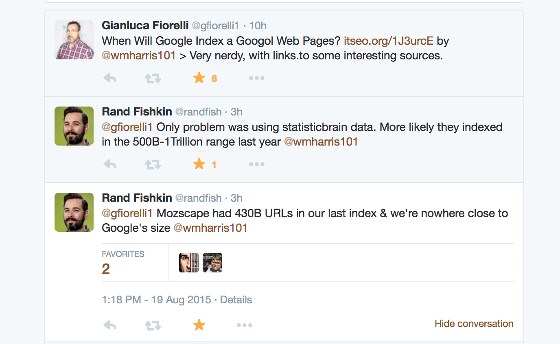Click @randfish handle on Mozscape tweet
The height and width of the screenshot is (344, 560).
tap(198, 198)
